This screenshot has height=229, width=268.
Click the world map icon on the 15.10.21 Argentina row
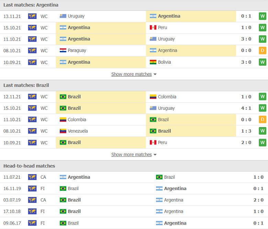pos(32,28)
